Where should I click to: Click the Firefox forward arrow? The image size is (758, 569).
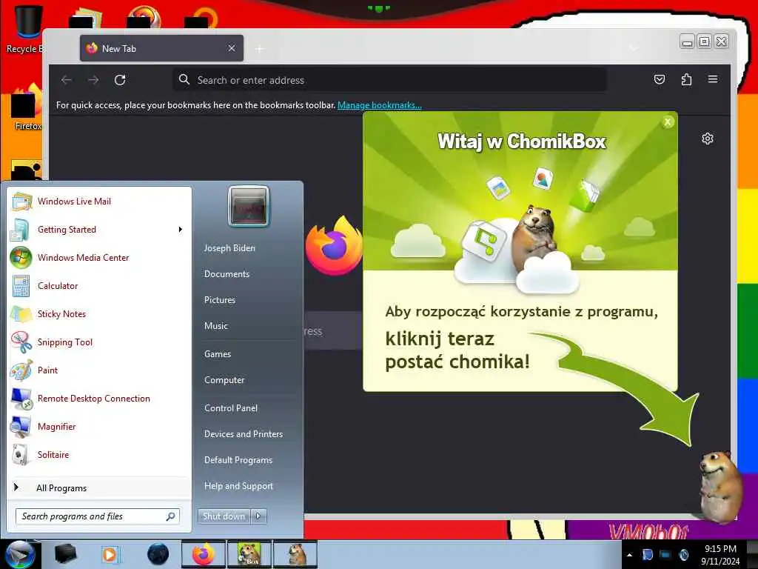(93, 80)
